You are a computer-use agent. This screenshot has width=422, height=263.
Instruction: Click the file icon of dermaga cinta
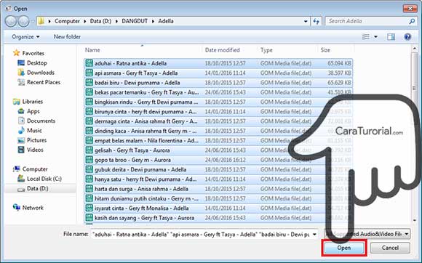[x=89, y=121]
